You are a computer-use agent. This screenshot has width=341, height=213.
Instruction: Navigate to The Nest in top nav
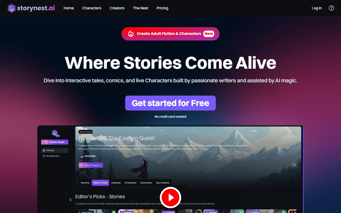click(x=141, y=8)
